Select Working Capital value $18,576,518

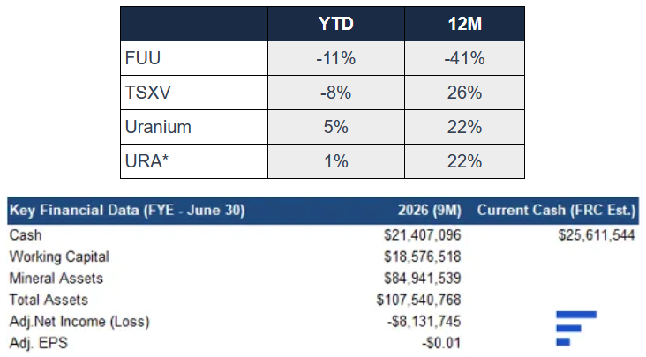(x=423, y=257)
